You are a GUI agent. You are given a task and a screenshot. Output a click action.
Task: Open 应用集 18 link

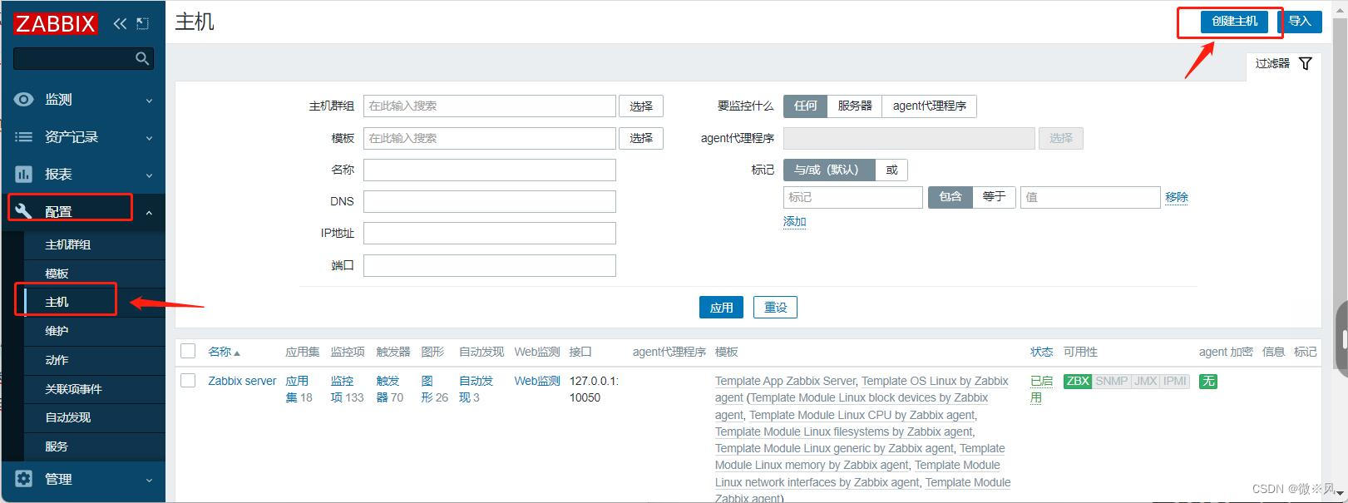click(299, 389)
